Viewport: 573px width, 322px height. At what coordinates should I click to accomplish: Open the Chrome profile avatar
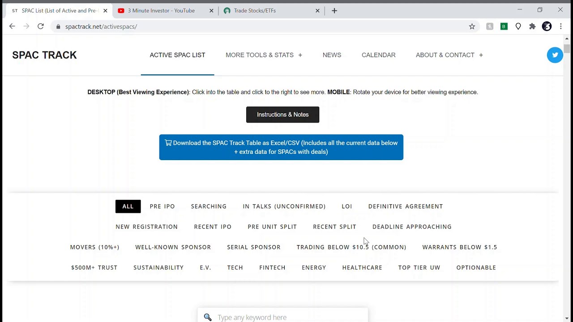pyautogui.click(x=547, y=26)
